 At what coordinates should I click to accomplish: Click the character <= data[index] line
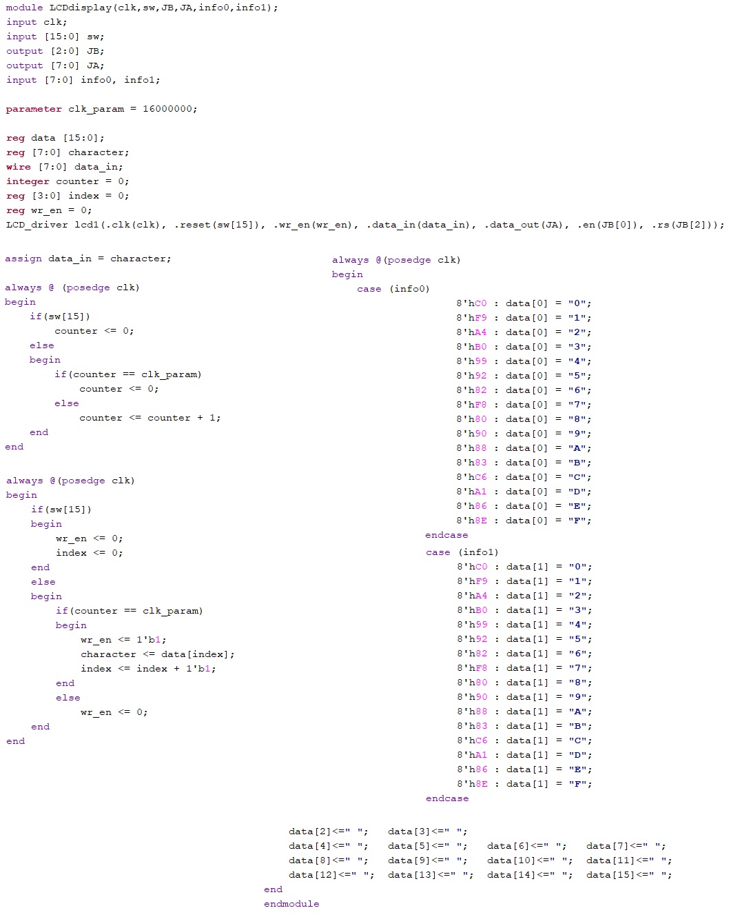click(x=157, y=654)
